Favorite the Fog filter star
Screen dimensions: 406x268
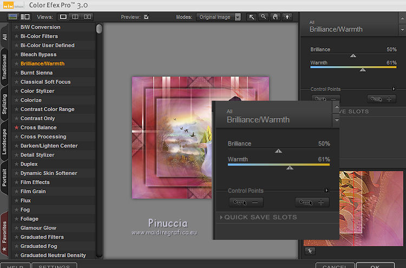(x=17, y=210)
